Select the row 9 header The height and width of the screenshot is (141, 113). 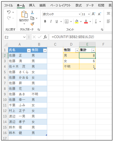[x=5, y=94]
